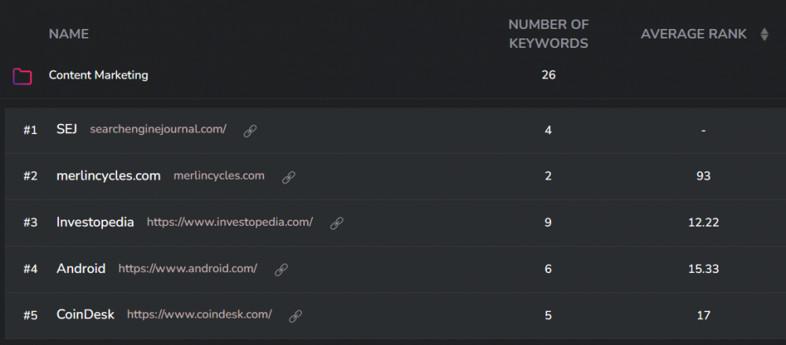The image size is (786, 345).
Task: Click the #2 position label
Action: (30, 176)
